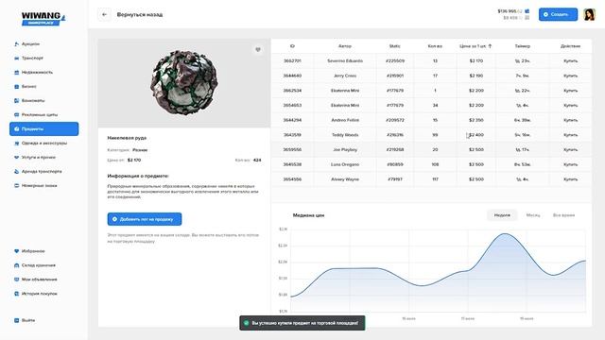Click the Никелевая руда item title
Image resolution: width=605 pixels, height=340 pixels.
127,138
